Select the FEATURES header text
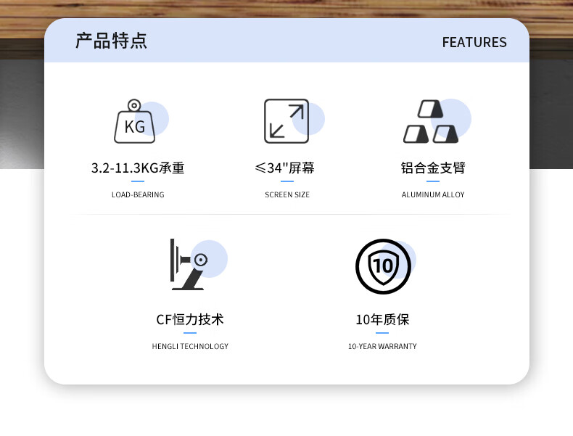 click(x=474, y=42)
